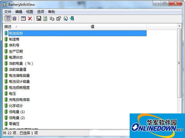Open the properties toolbar icon
Image resolution: width=185 pixels, height=138 pixels.
coord(59,18)
